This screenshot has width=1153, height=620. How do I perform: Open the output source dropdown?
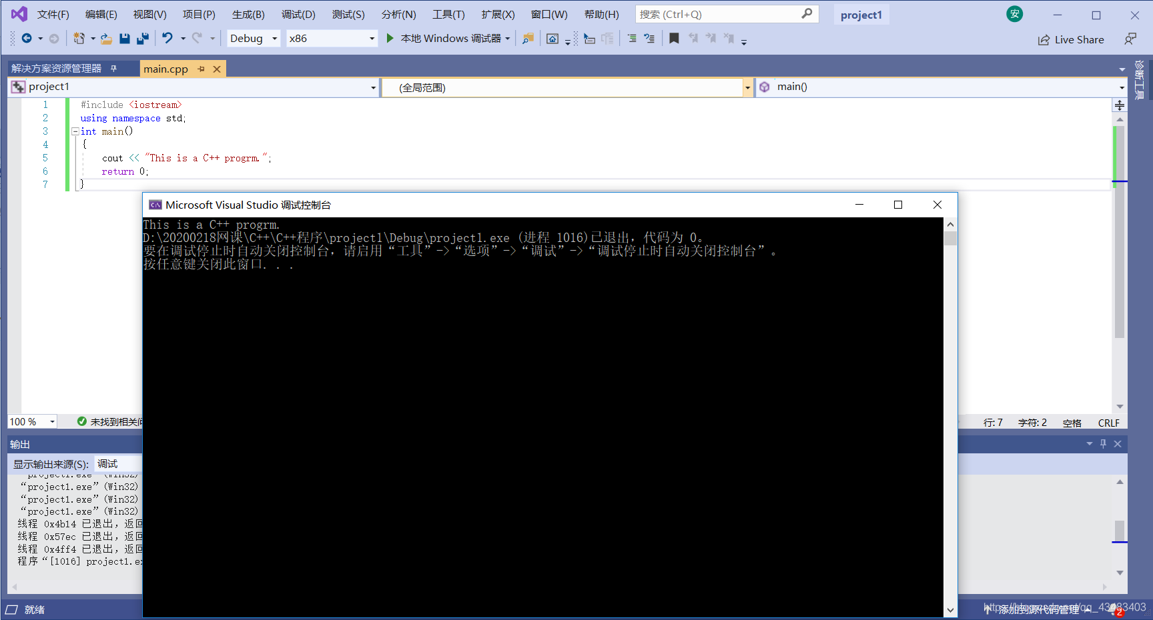click(119, 464)
